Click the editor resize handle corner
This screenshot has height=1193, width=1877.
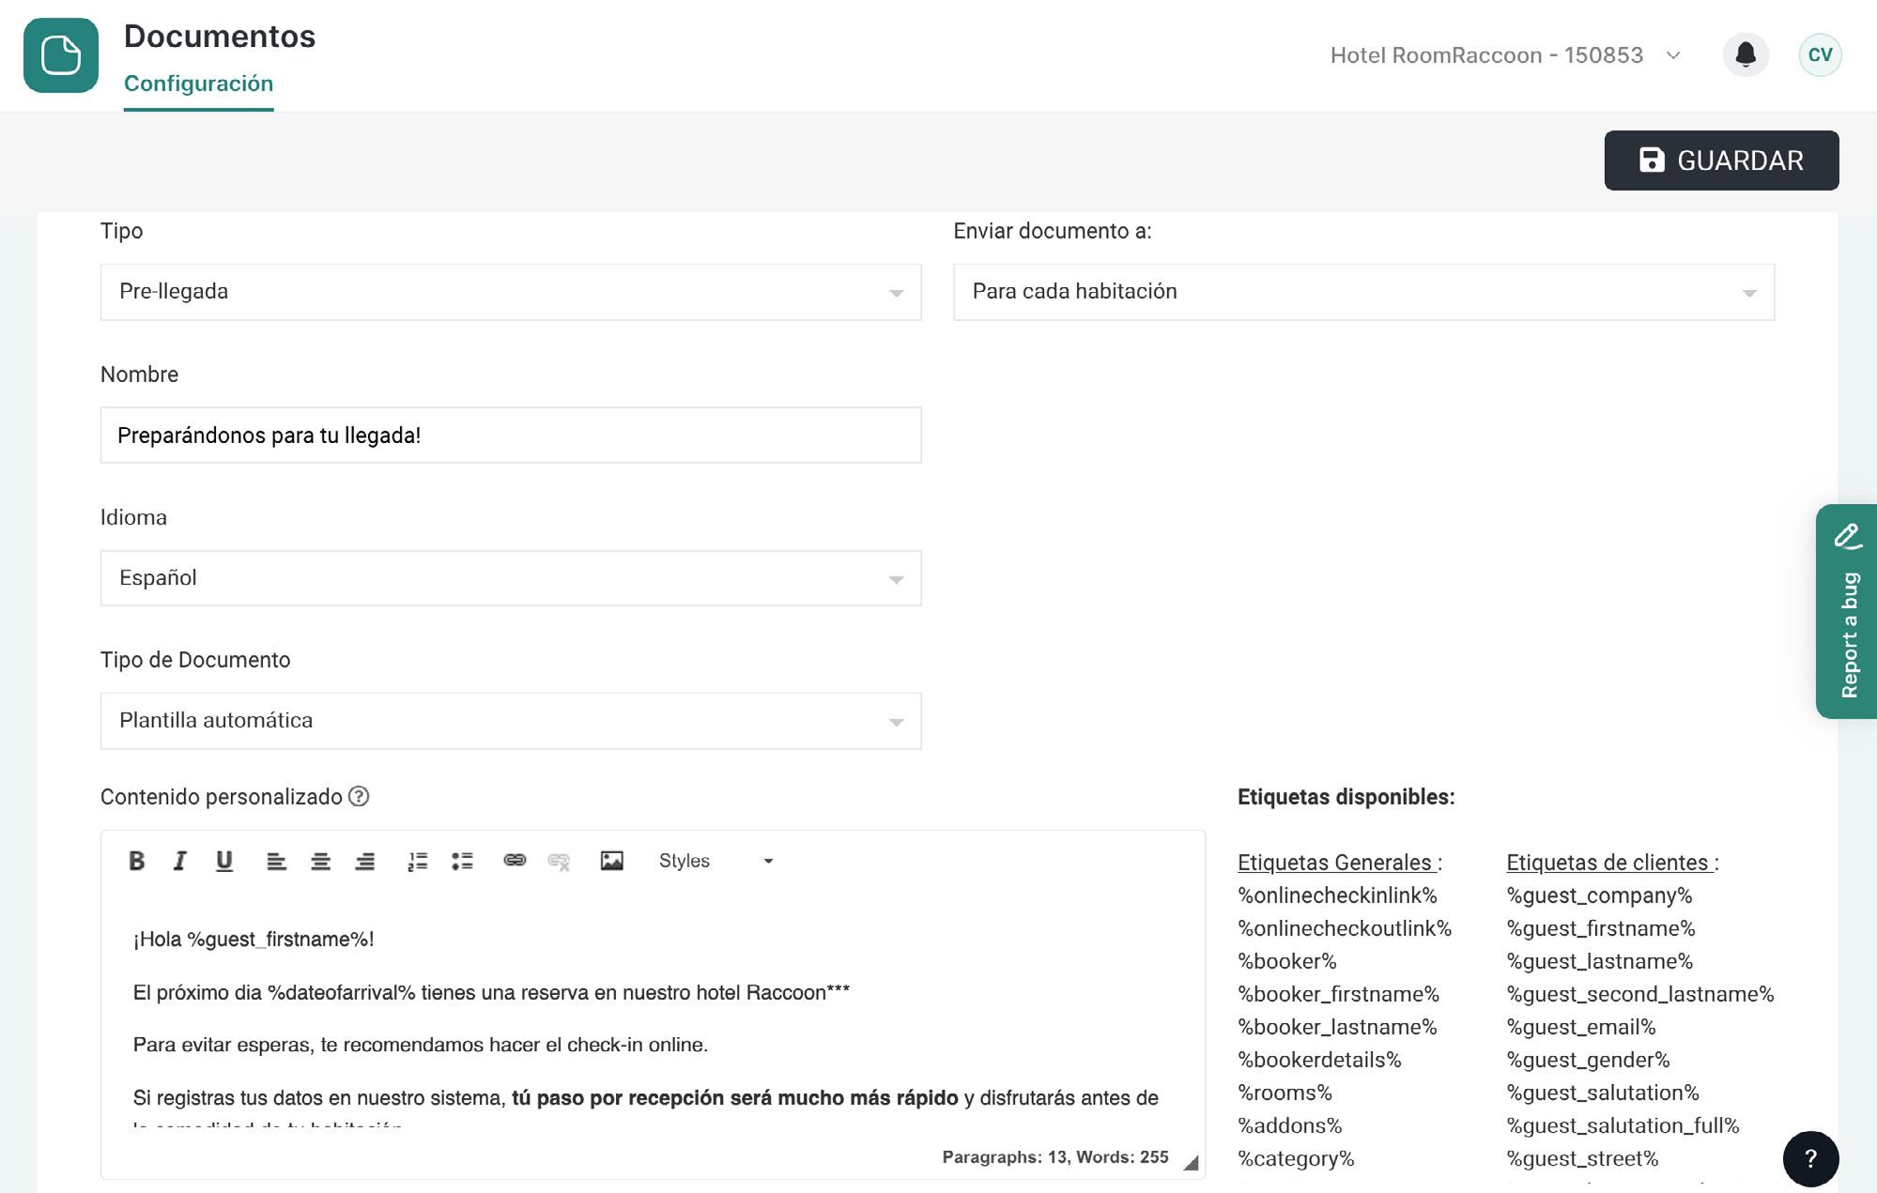point(1191,1162)
